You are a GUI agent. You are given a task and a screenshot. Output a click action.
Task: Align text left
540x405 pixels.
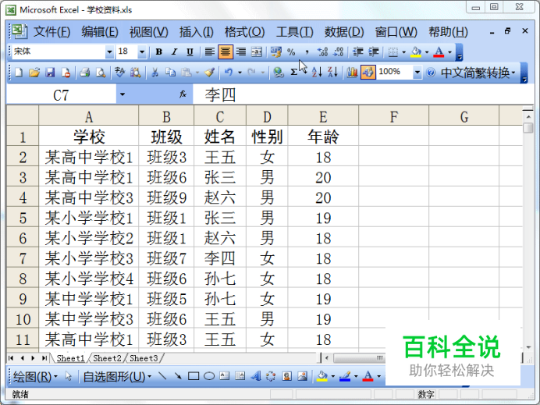(209, 52)
